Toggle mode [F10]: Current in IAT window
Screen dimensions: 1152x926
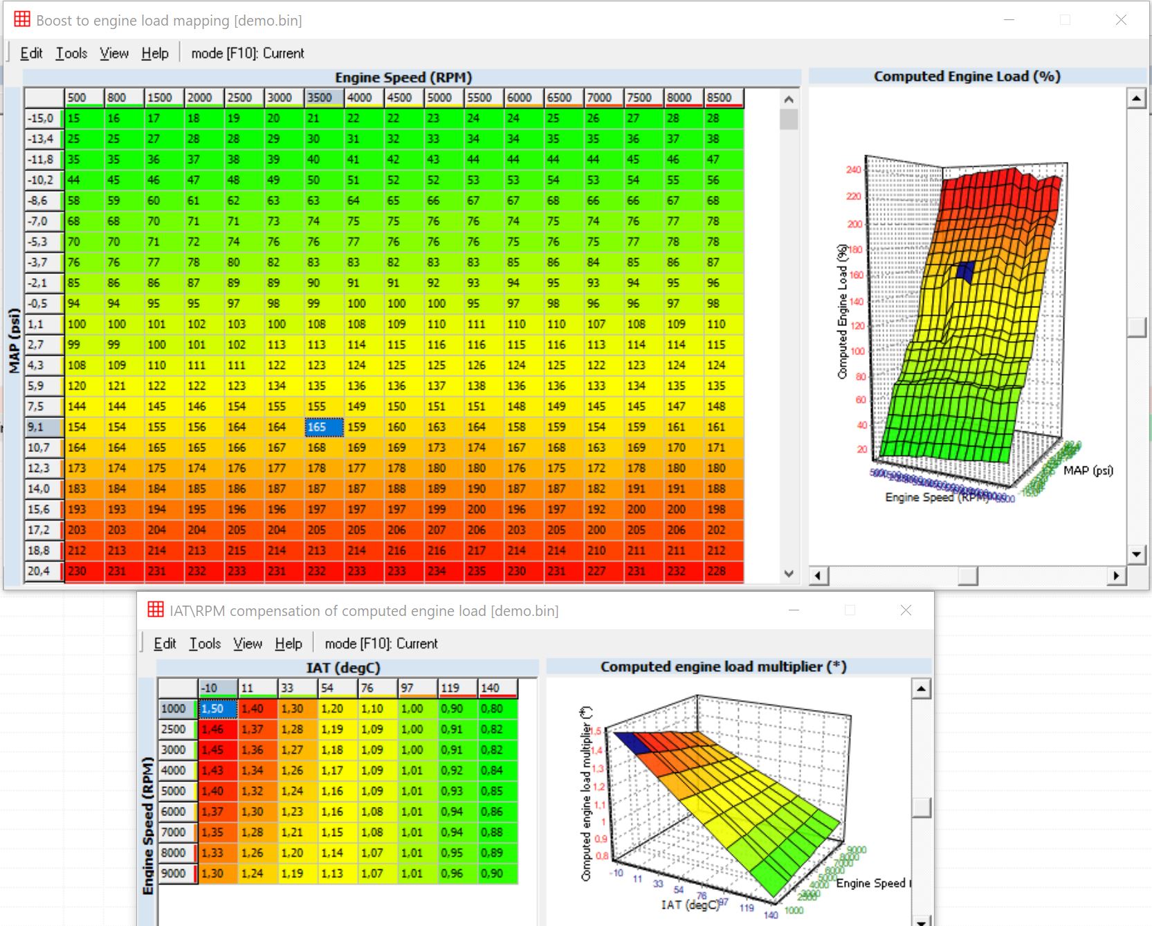pos(381,644)
